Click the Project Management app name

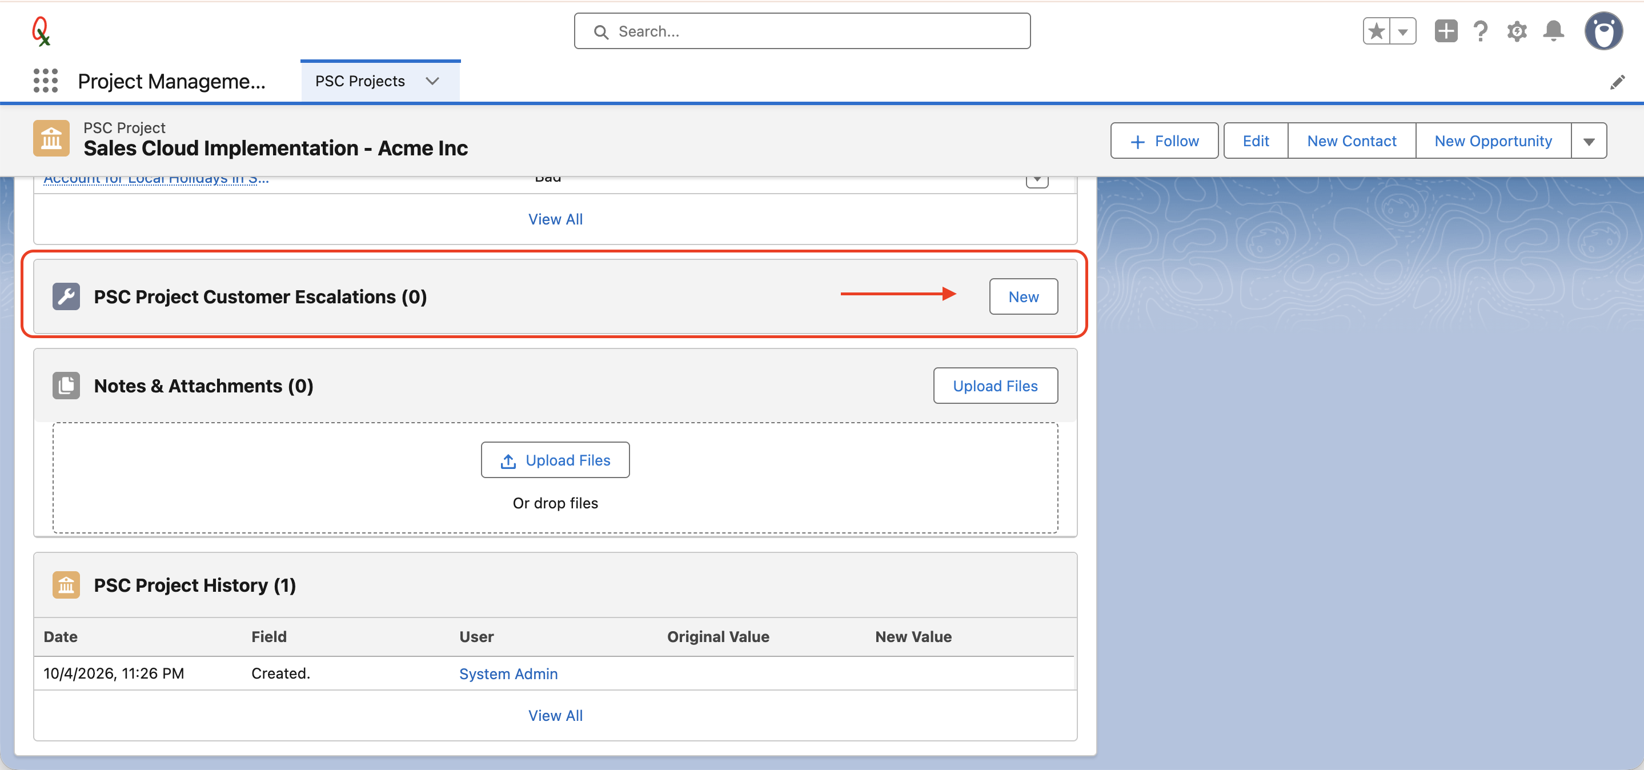tap(171, 81)
